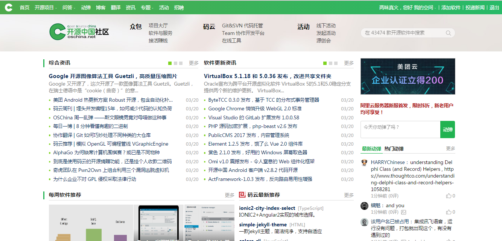502x241 pixels.
Task: Select the active green dot in 软件更新资讯
Action: click(325, 63)
